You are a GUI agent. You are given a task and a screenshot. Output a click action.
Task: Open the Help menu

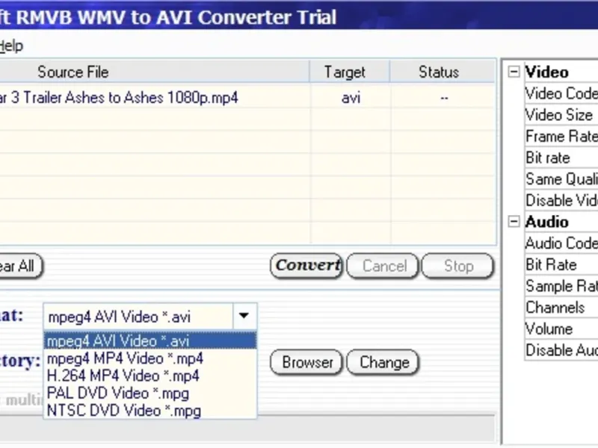click(x=11, y=46)
